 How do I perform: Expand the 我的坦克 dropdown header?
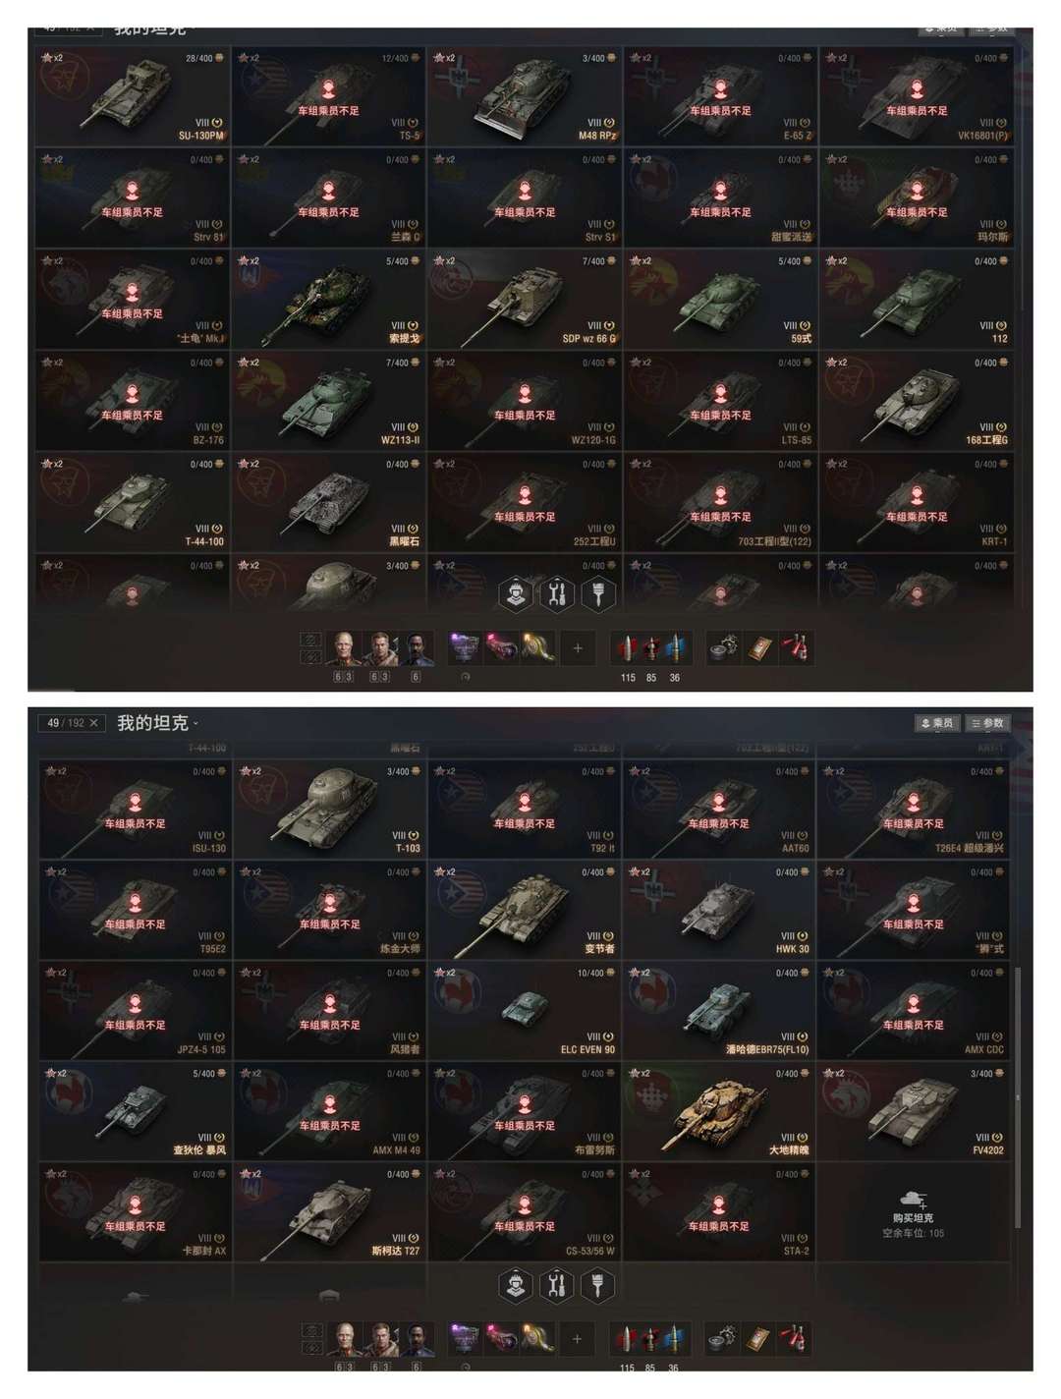(157, 723)
